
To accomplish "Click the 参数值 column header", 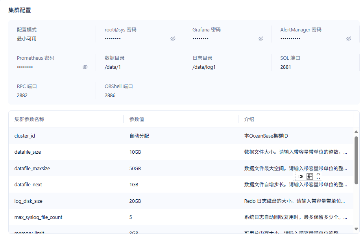I will click(137, 119).
